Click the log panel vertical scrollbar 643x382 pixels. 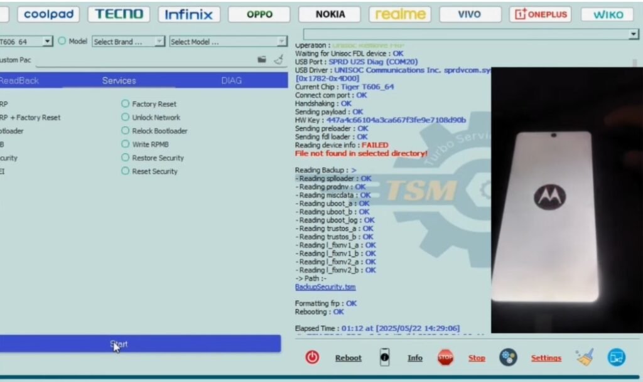pos(635,65)
